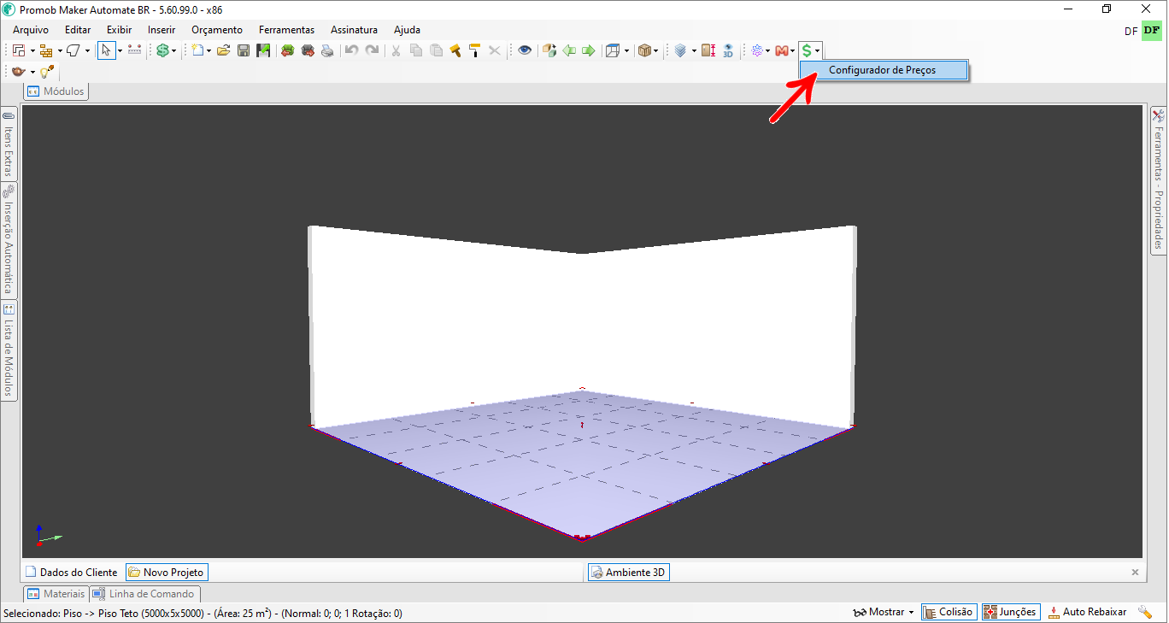Click the purple gear pattern icon
This screenshot has width=1169, height=623.
pos(757,50)
